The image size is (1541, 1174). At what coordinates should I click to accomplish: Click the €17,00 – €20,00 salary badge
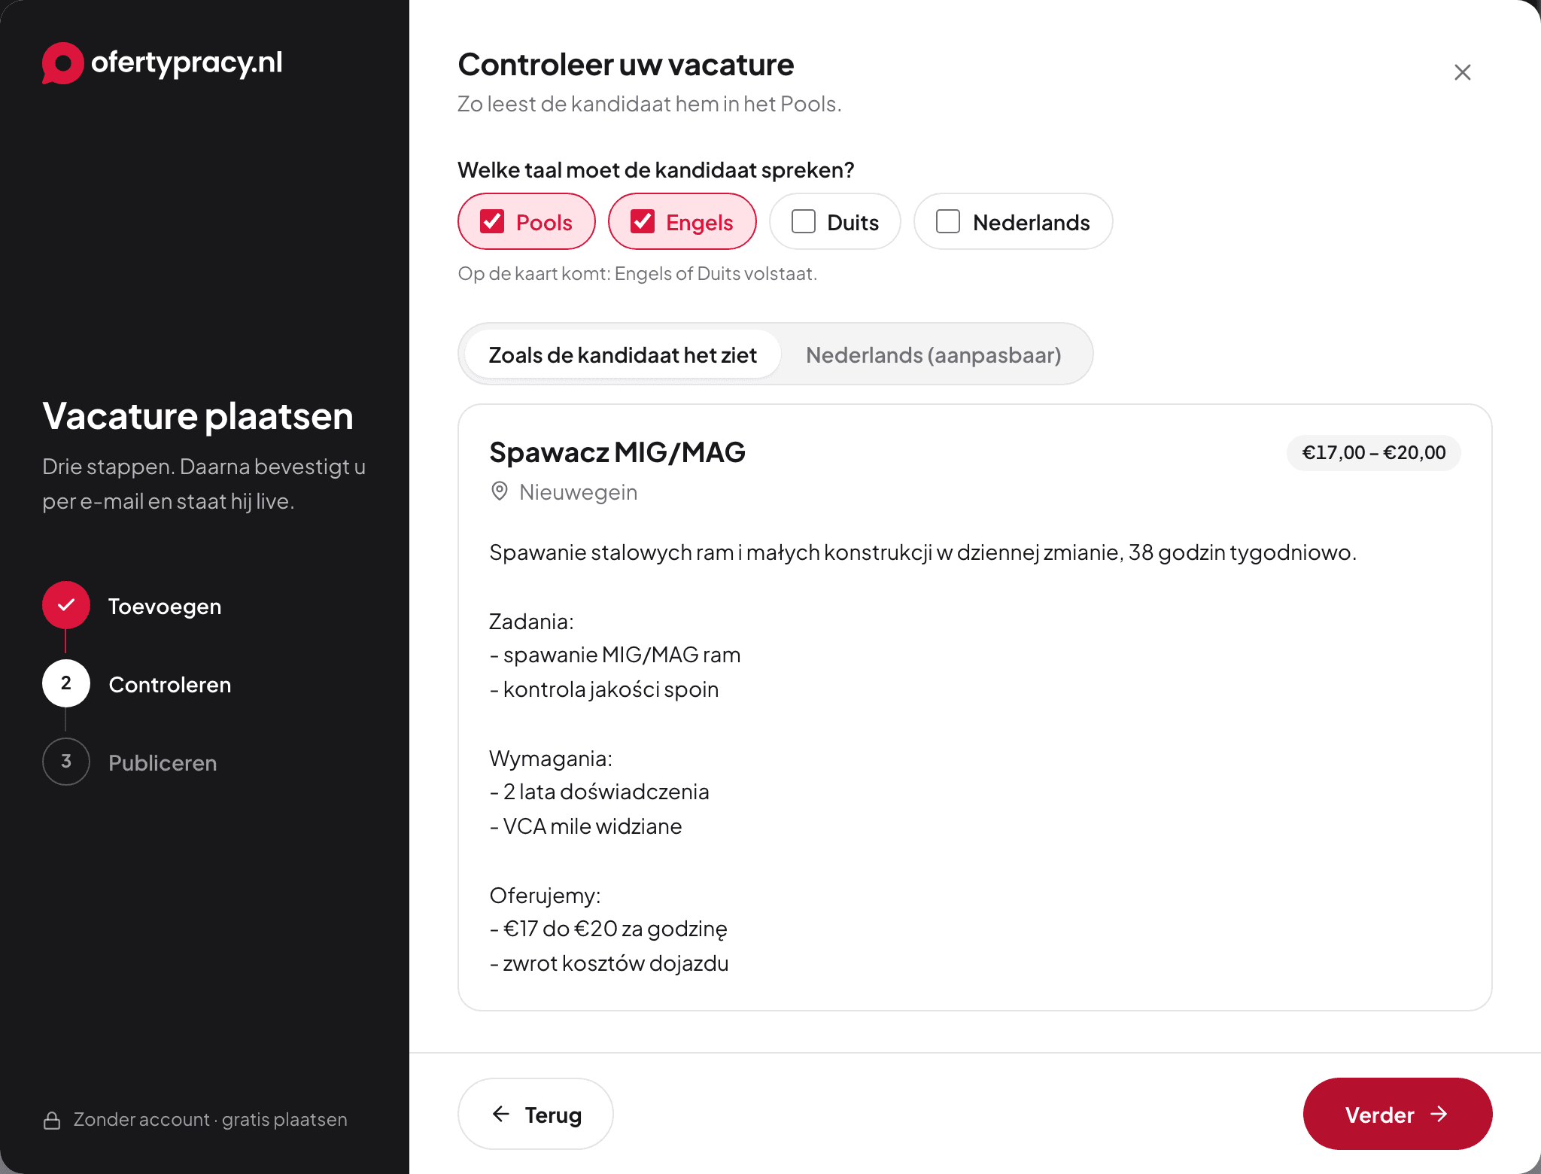tap(1374, 453)
